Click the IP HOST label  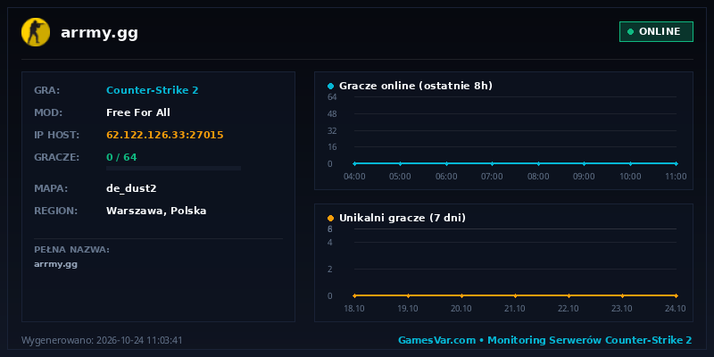pos(56,135)
